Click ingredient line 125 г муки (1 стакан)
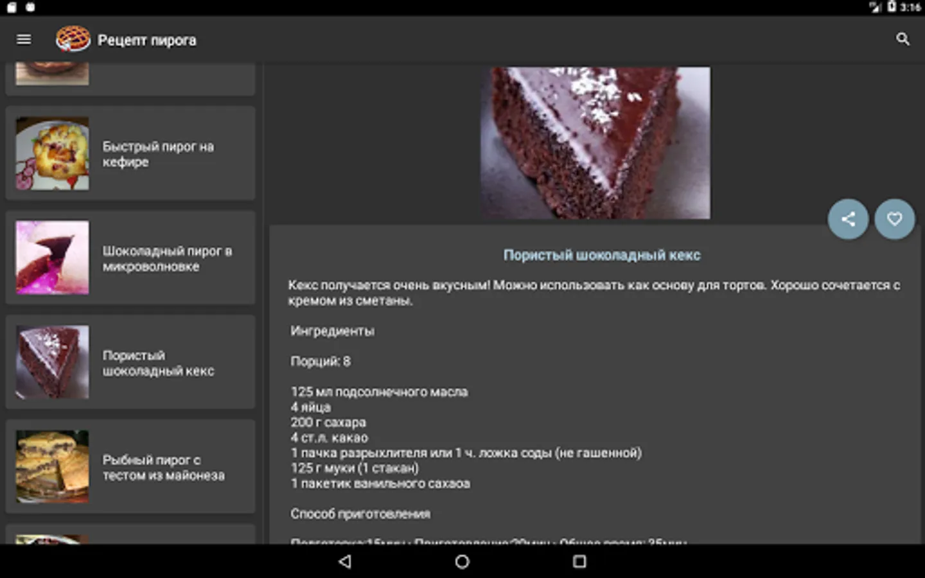 click(355, 468)
